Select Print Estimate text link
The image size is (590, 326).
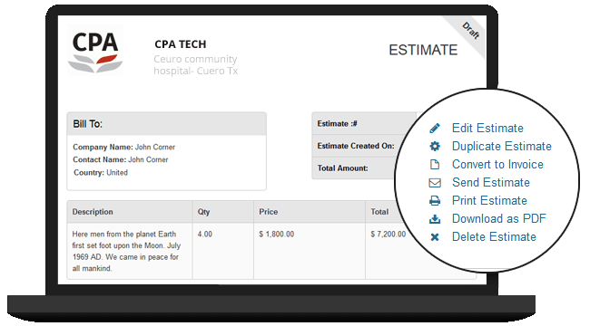pos(489,200)
